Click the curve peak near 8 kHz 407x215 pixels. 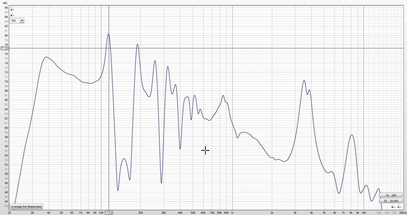coord(352,135)
